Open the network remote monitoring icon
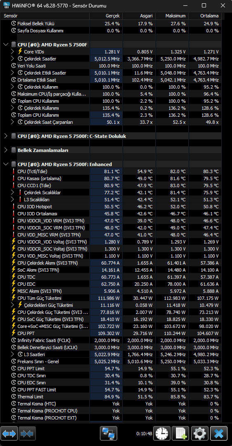232x446 pixels. click(109, 433)
